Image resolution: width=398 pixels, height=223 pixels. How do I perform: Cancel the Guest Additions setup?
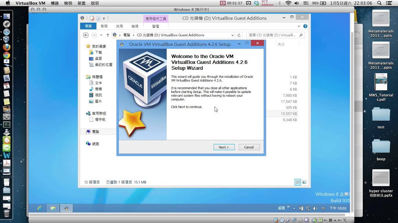(x=249, y=147)
